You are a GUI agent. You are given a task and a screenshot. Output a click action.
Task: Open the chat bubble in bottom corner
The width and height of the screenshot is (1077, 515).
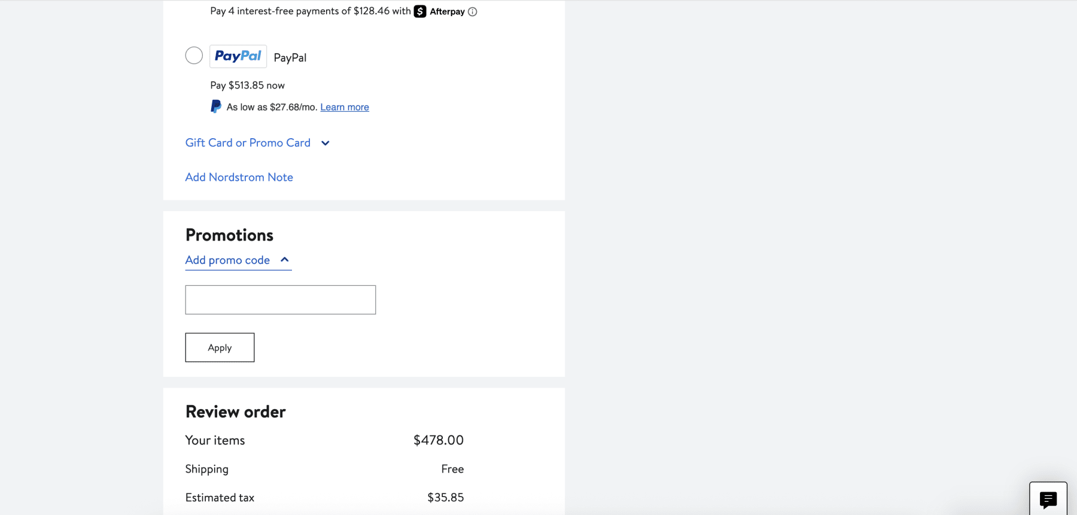click(x=1048, y=499)
